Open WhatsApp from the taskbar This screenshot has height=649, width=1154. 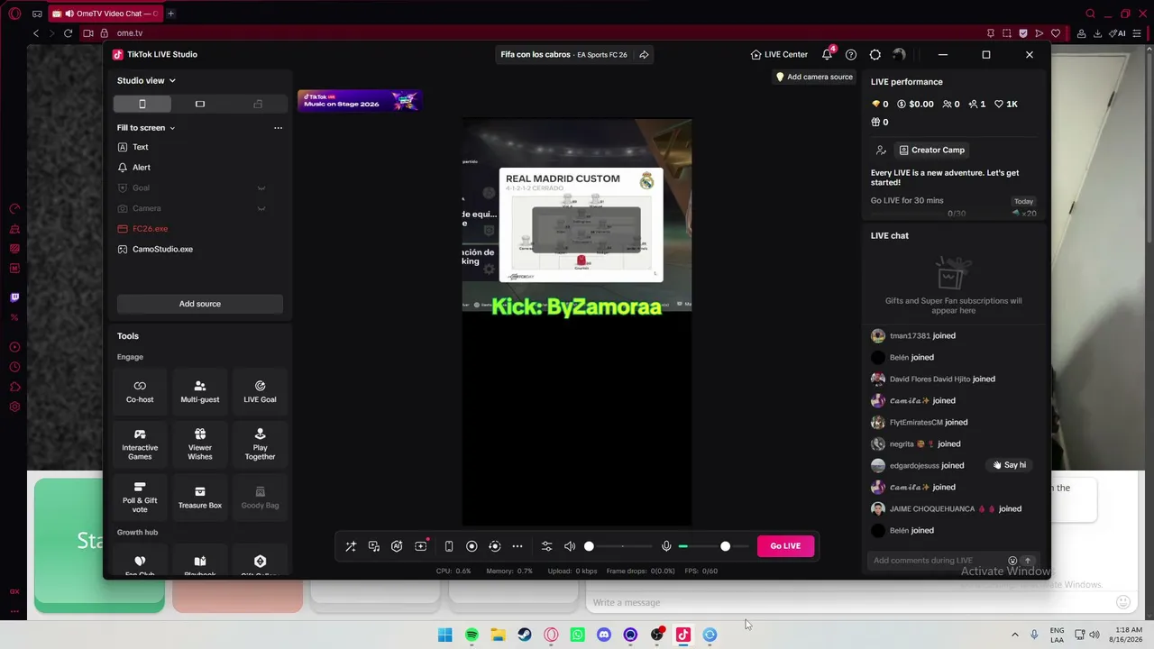click(x=578, y=635)
